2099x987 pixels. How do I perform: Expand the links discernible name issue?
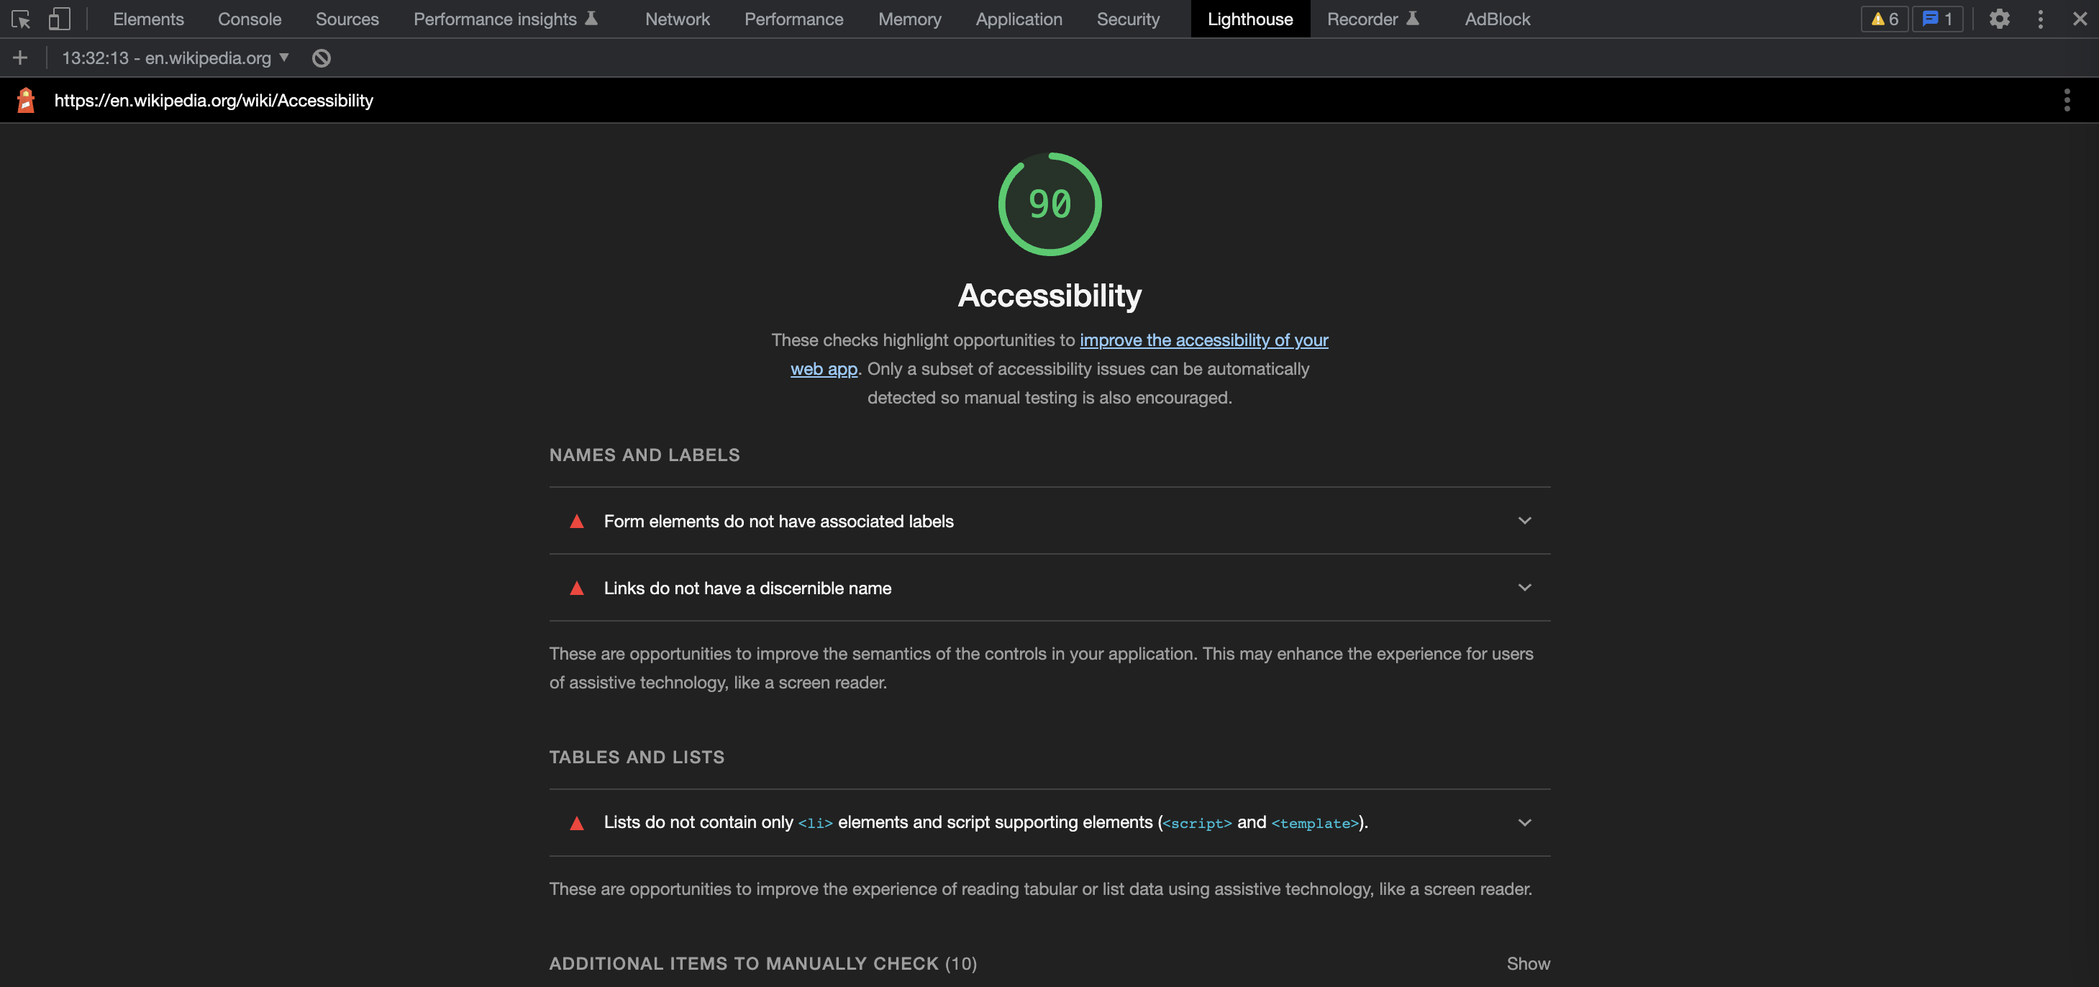[x=1525, y=586]
